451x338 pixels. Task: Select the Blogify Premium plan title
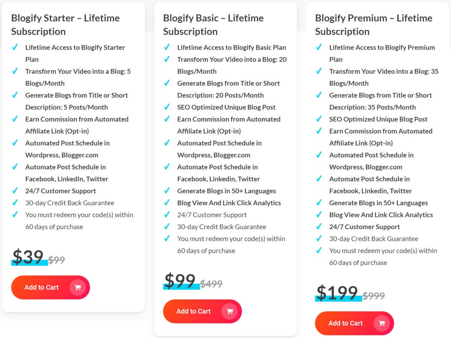tap(373, 25)
